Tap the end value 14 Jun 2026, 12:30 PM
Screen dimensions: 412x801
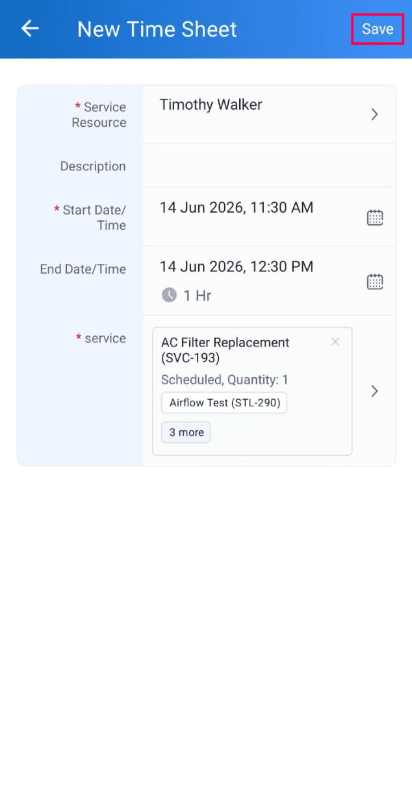point(237,266)
